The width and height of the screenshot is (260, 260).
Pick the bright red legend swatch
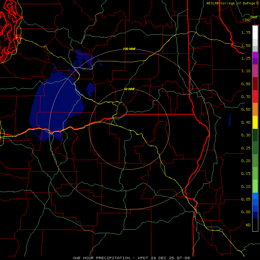point(255,96)
